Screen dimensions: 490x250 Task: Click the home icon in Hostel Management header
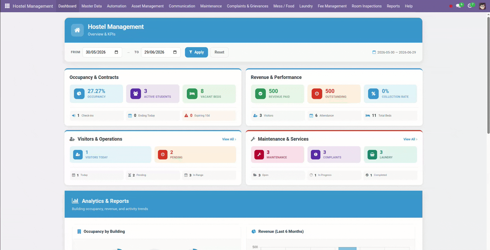pyautogui.click(x=77, y=30)
